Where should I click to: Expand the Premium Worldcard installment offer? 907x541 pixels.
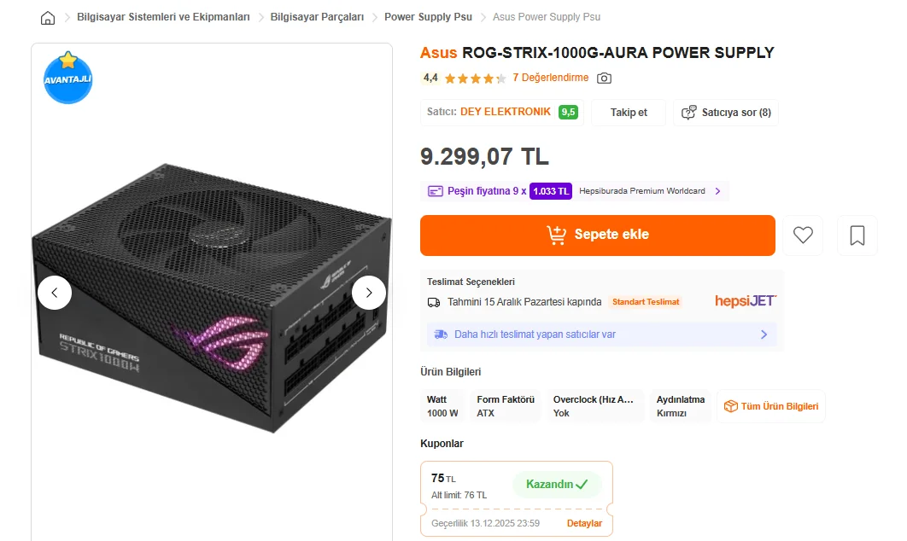[717, 191]
